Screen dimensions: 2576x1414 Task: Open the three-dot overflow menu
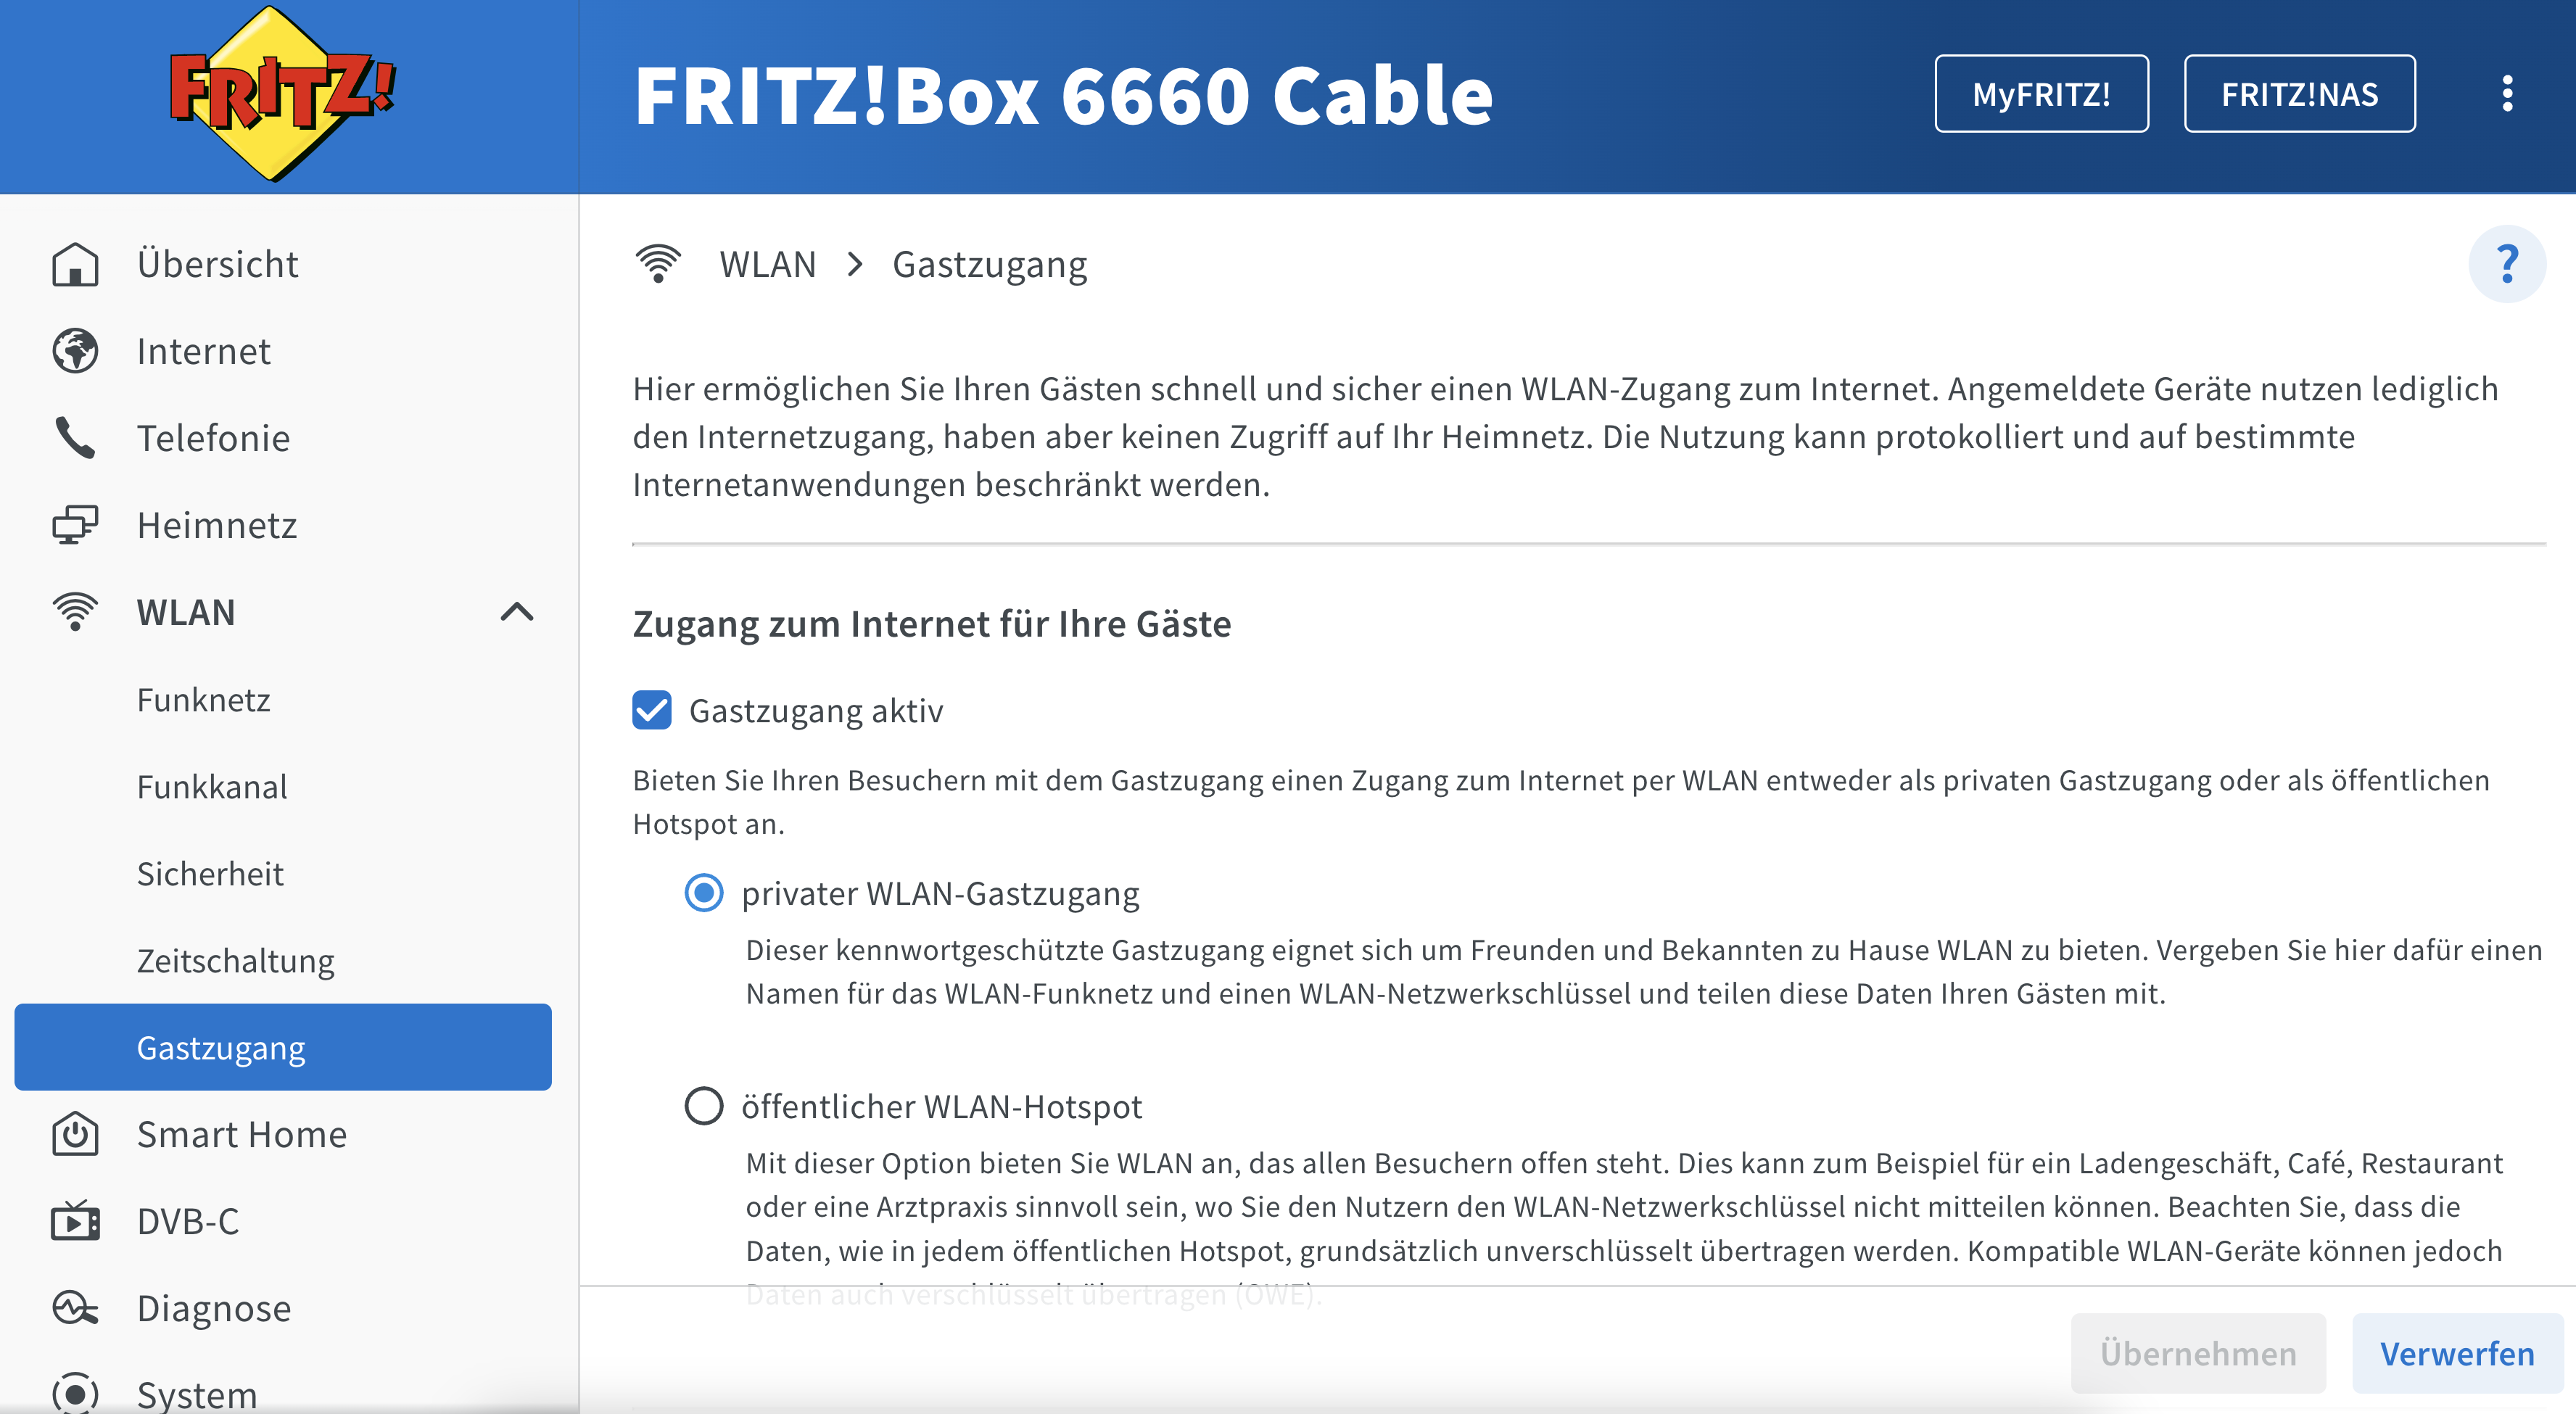tap(2506, 93)
